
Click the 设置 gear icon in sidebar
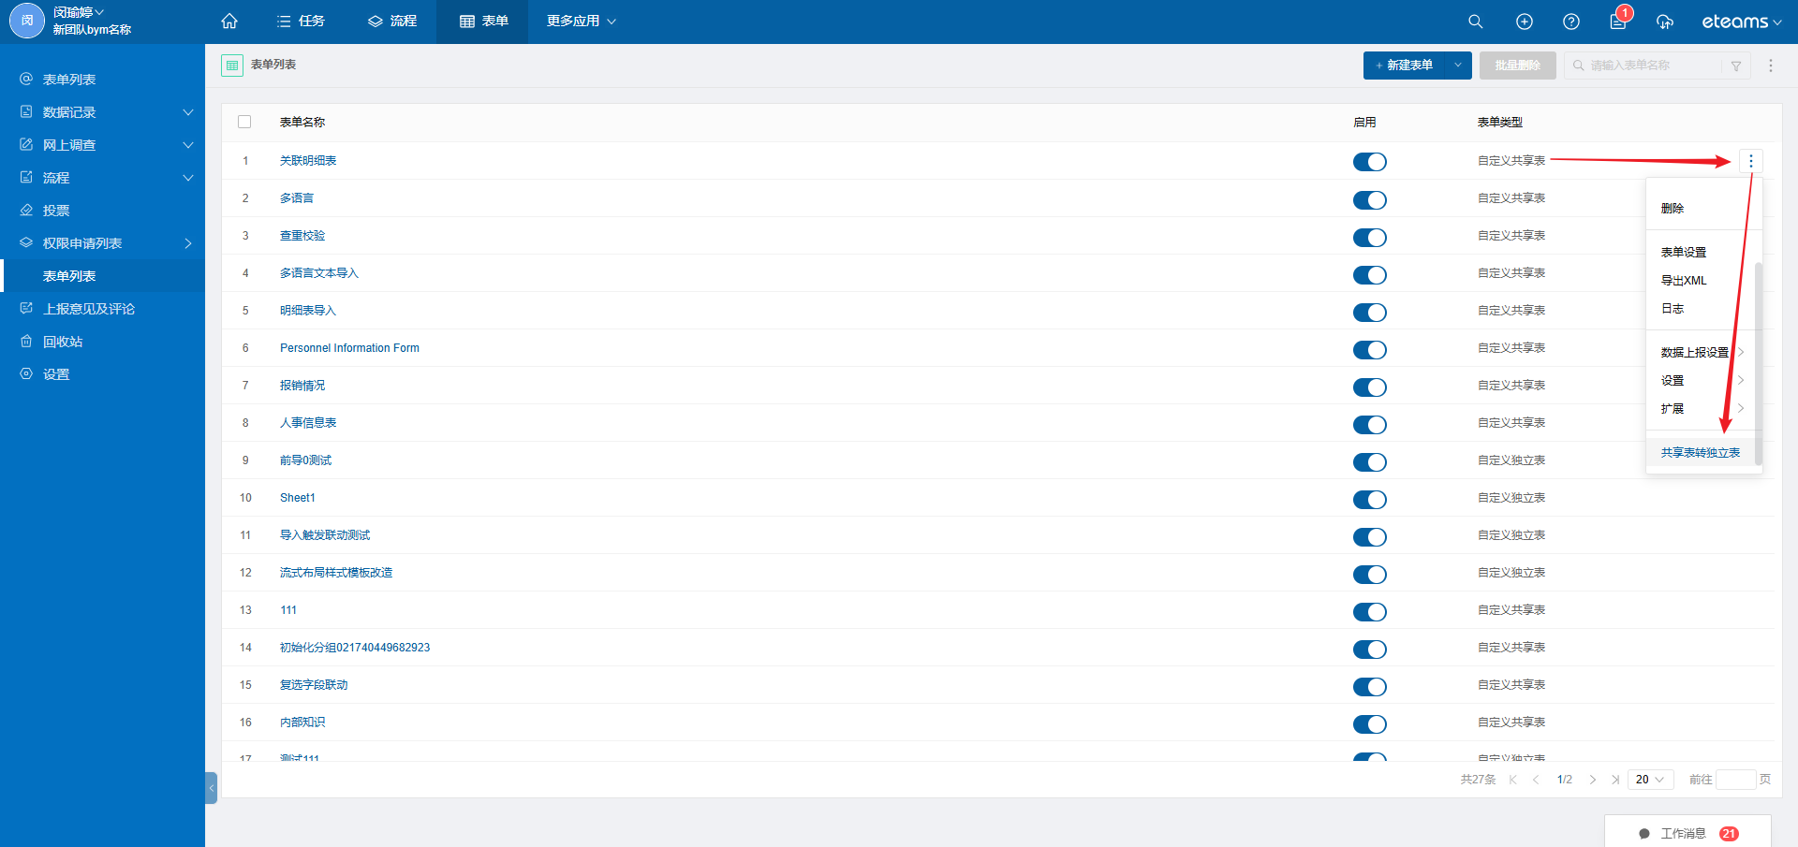click(x=26, y=373)
